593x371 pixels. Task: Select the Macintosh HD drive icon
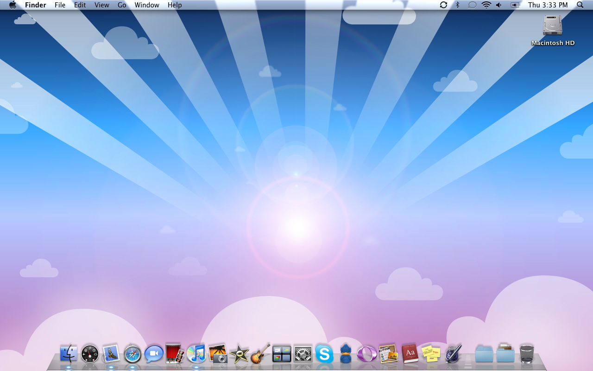pyautogui.click(x=553, y=26)
